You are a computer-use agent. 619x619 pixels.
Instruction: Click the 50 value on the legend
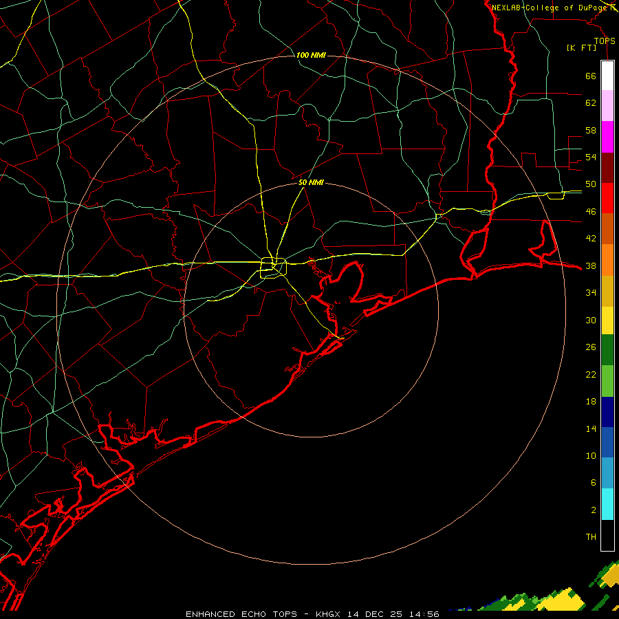pos(591,184)
